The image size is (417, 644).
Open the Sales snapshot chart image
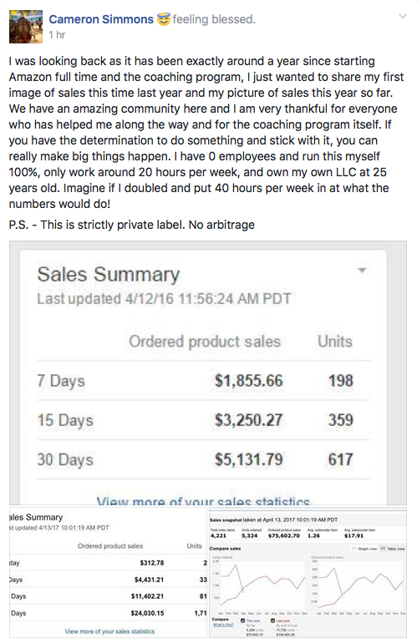tap(308, 572)
